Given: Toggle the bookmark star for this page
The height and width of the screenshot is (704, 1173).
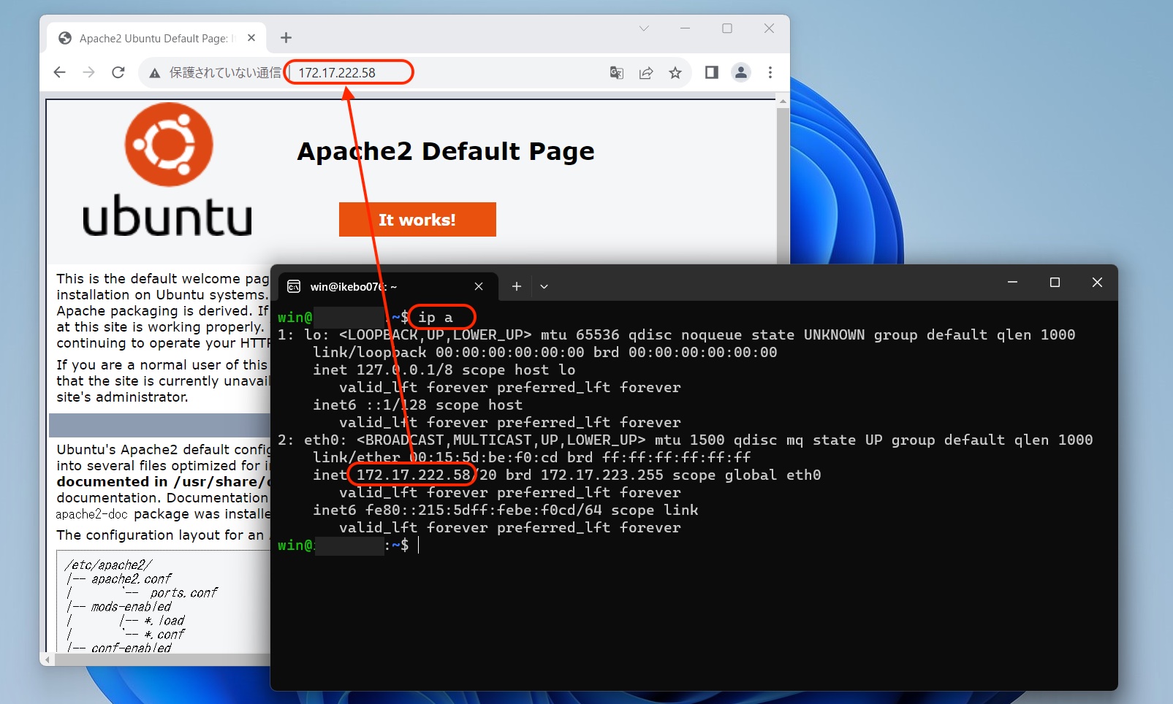Looking at the screenshot, I should (x=675, y=72).
